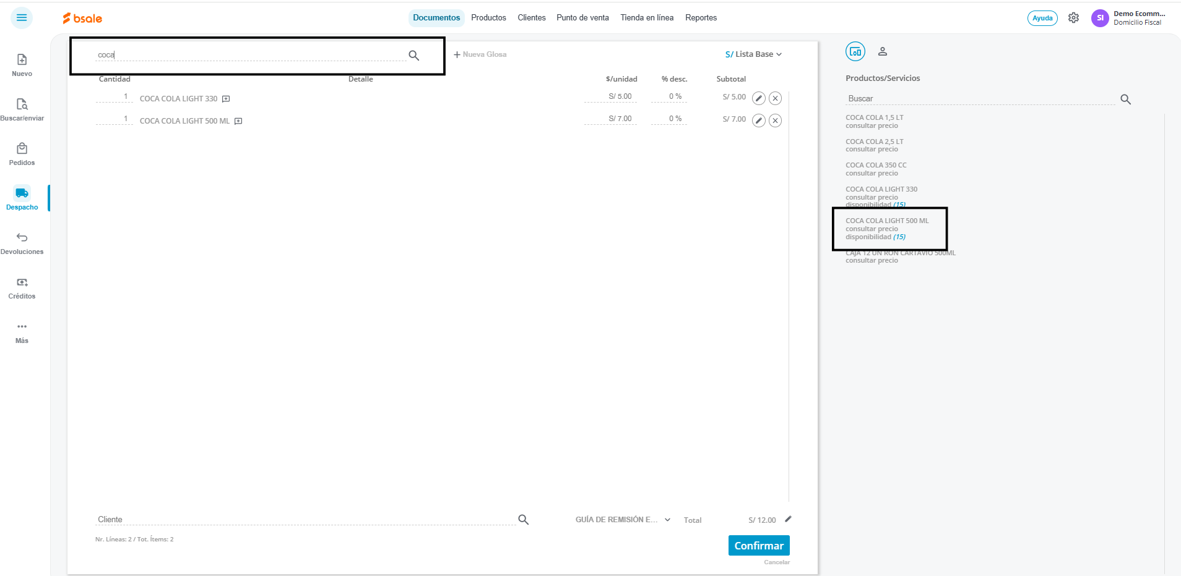Click the search magnifier beside coca field
The height and width of the screenshot is (576, 1181).
tap(414, 56)
